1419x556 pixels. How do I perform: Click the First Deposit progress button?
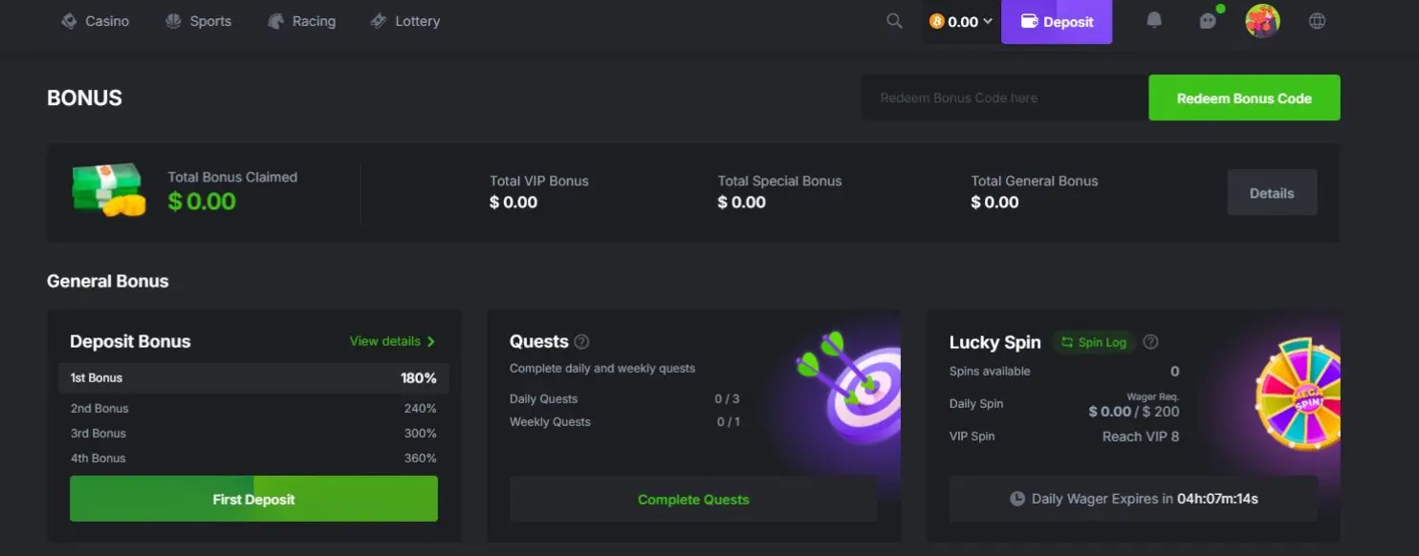[253, 499]
